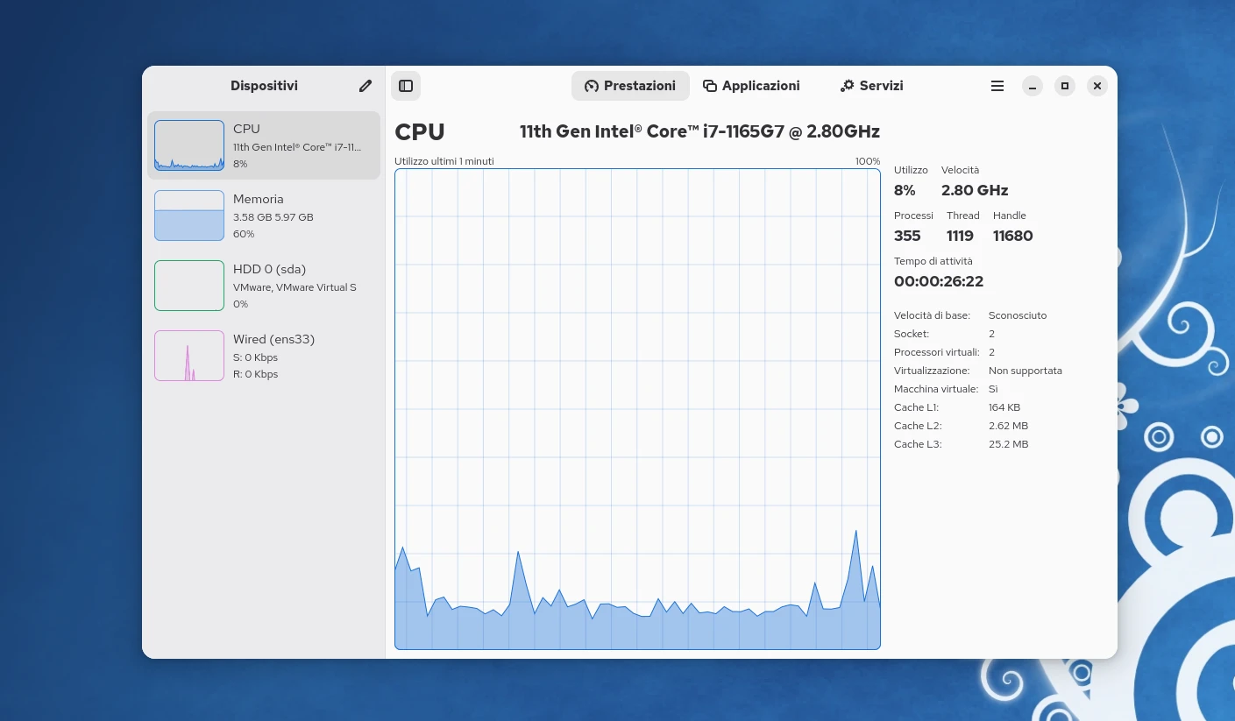Click the pencil edit icon beside Dispositivi
1235x721 pixels.
point(366,86)
